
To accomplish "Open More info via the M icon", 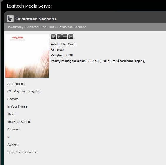I will 71,37.
